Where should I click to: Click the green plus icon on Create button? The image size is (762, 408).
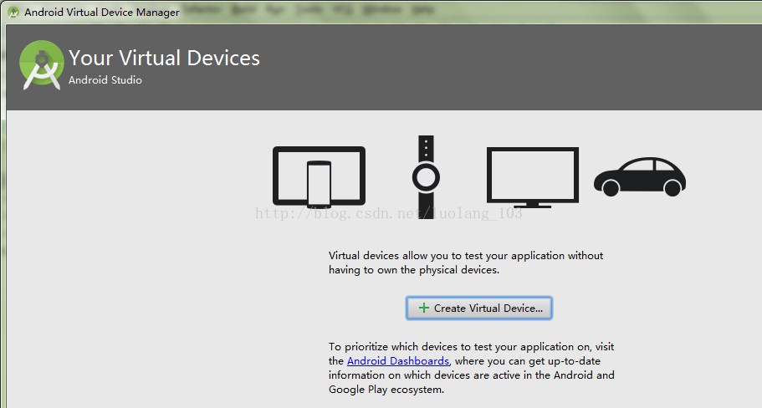(x=424, y=308)
